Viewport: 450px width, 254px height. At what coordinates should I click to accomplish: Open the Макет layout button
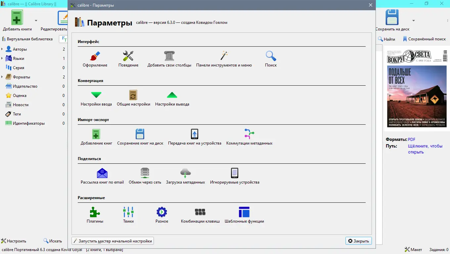click(x=413, y=249)
